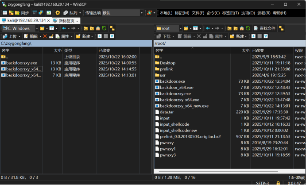Select remote file backdoorzxy_x64_new.exe

click(182, 106)
